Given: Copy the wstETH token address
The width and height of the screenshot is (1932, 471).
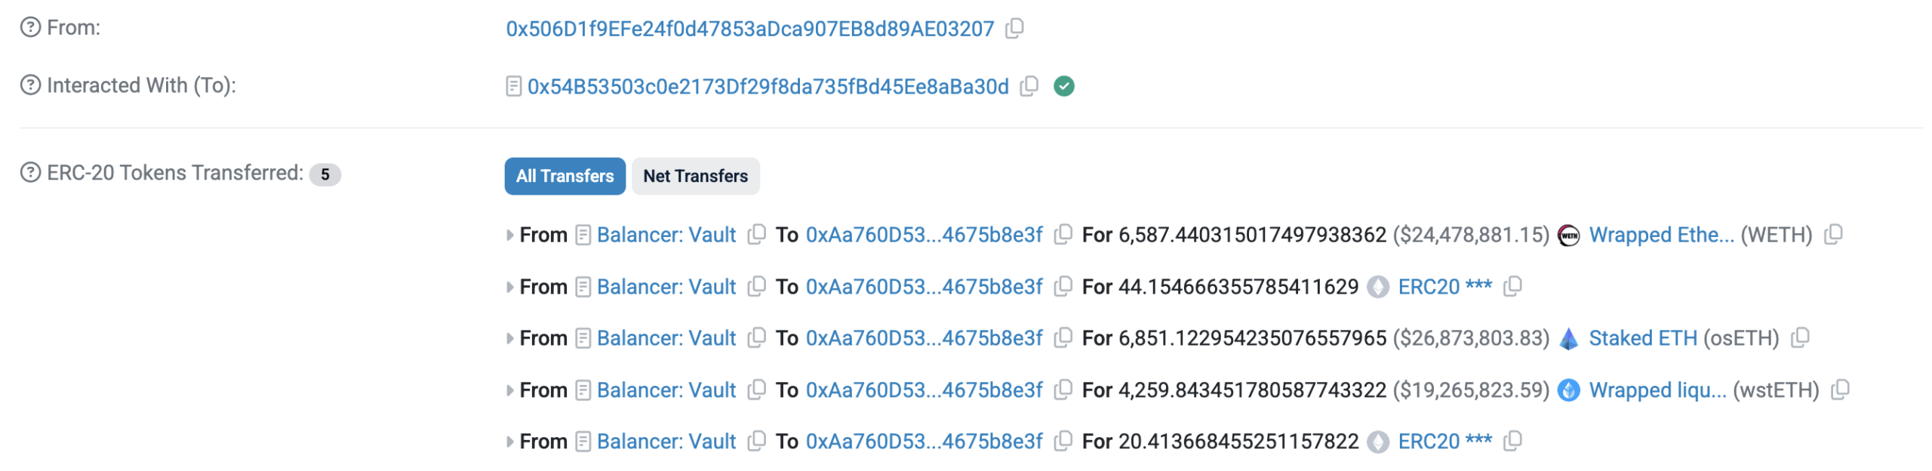Looking at the screenshot, I should click(1840, 390).
